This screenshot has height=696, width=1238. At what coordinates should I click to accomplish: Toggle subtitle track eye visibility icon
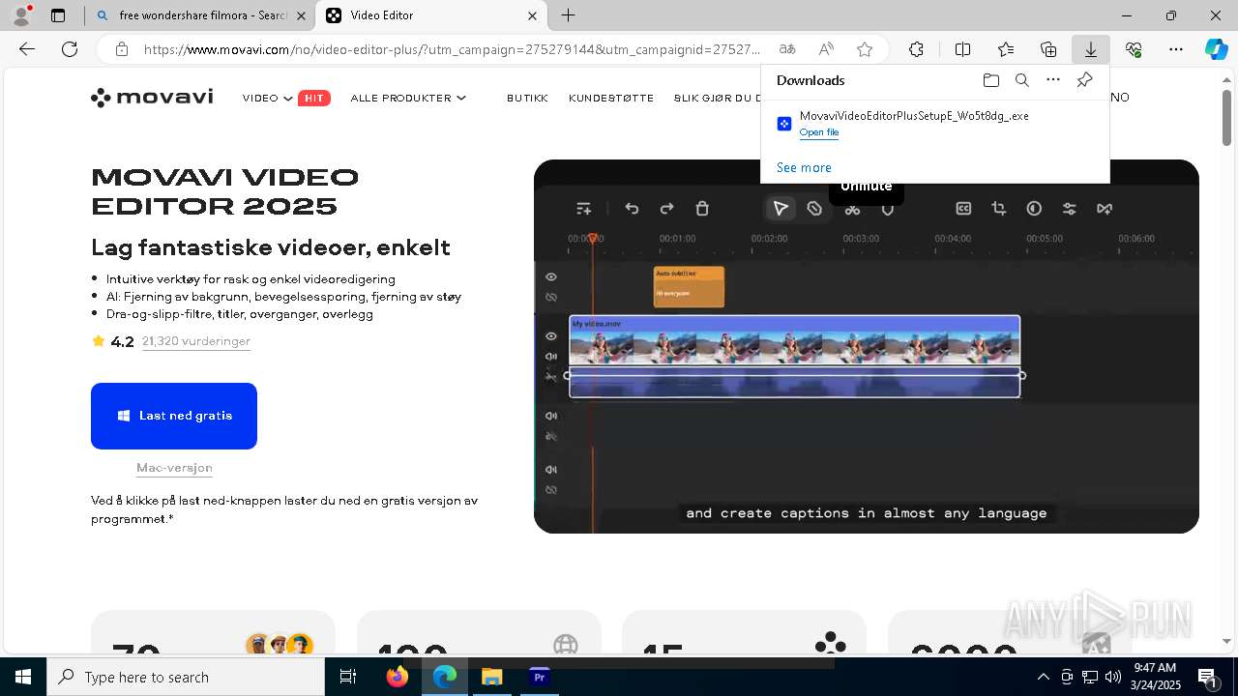click(x=551, y=277)
